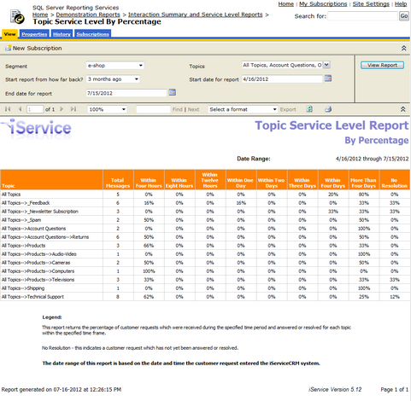The width and height of the screenshot is (411, 401).
Task: Click the Find link in toolbar
Action: [x=177, y=109]
